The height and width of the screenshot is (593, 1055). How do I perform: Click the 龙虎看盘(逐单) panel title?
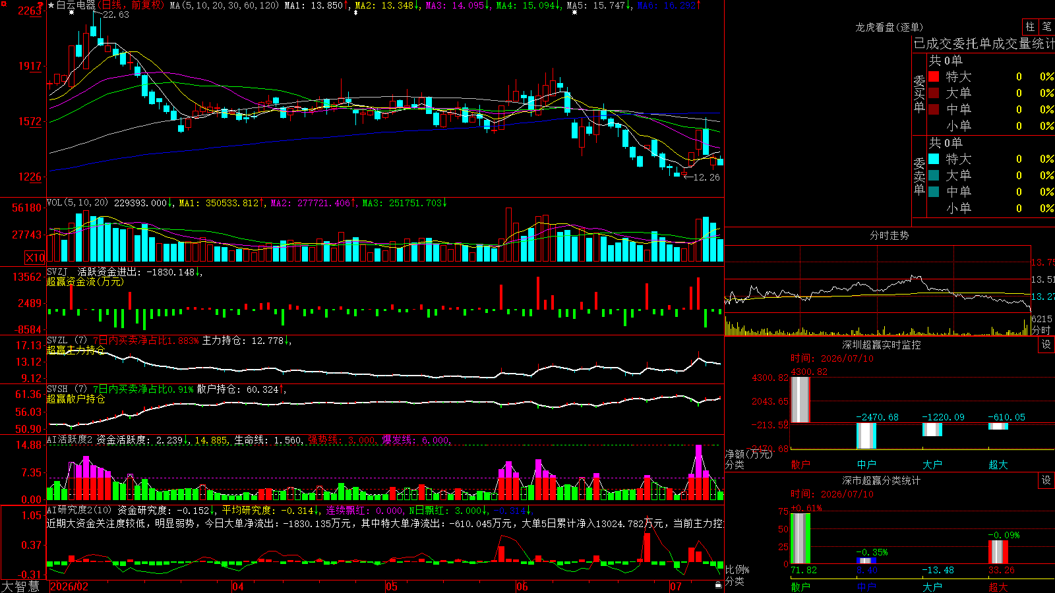(x=889, y=27)
